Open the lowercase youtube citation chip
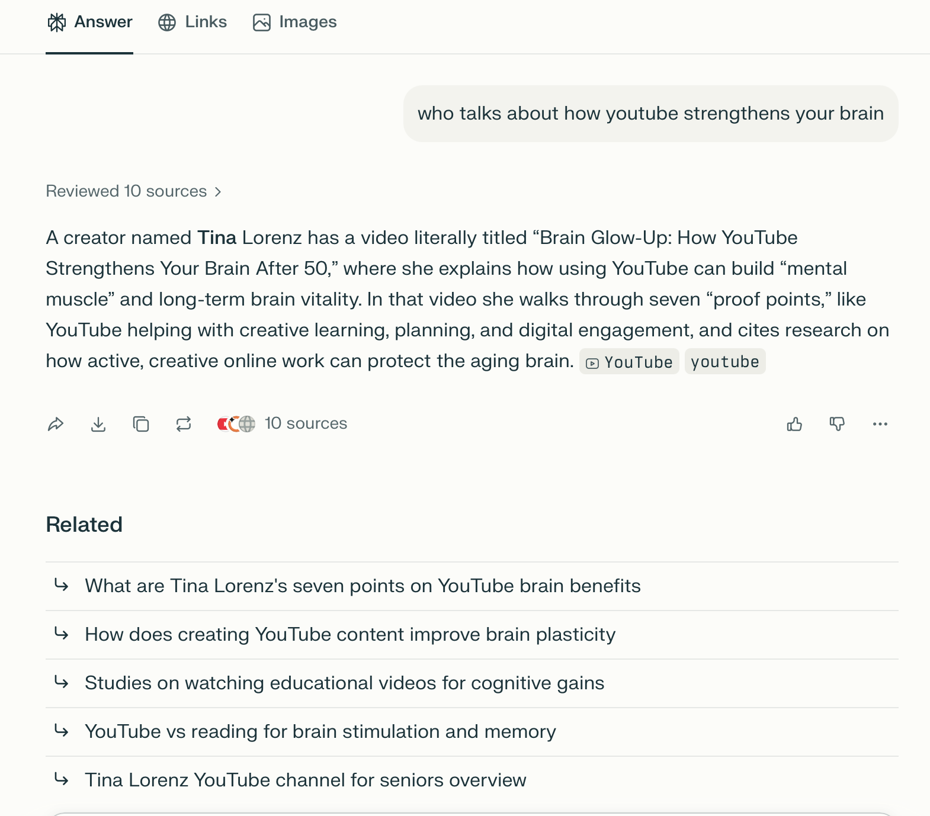 (725, 362)
